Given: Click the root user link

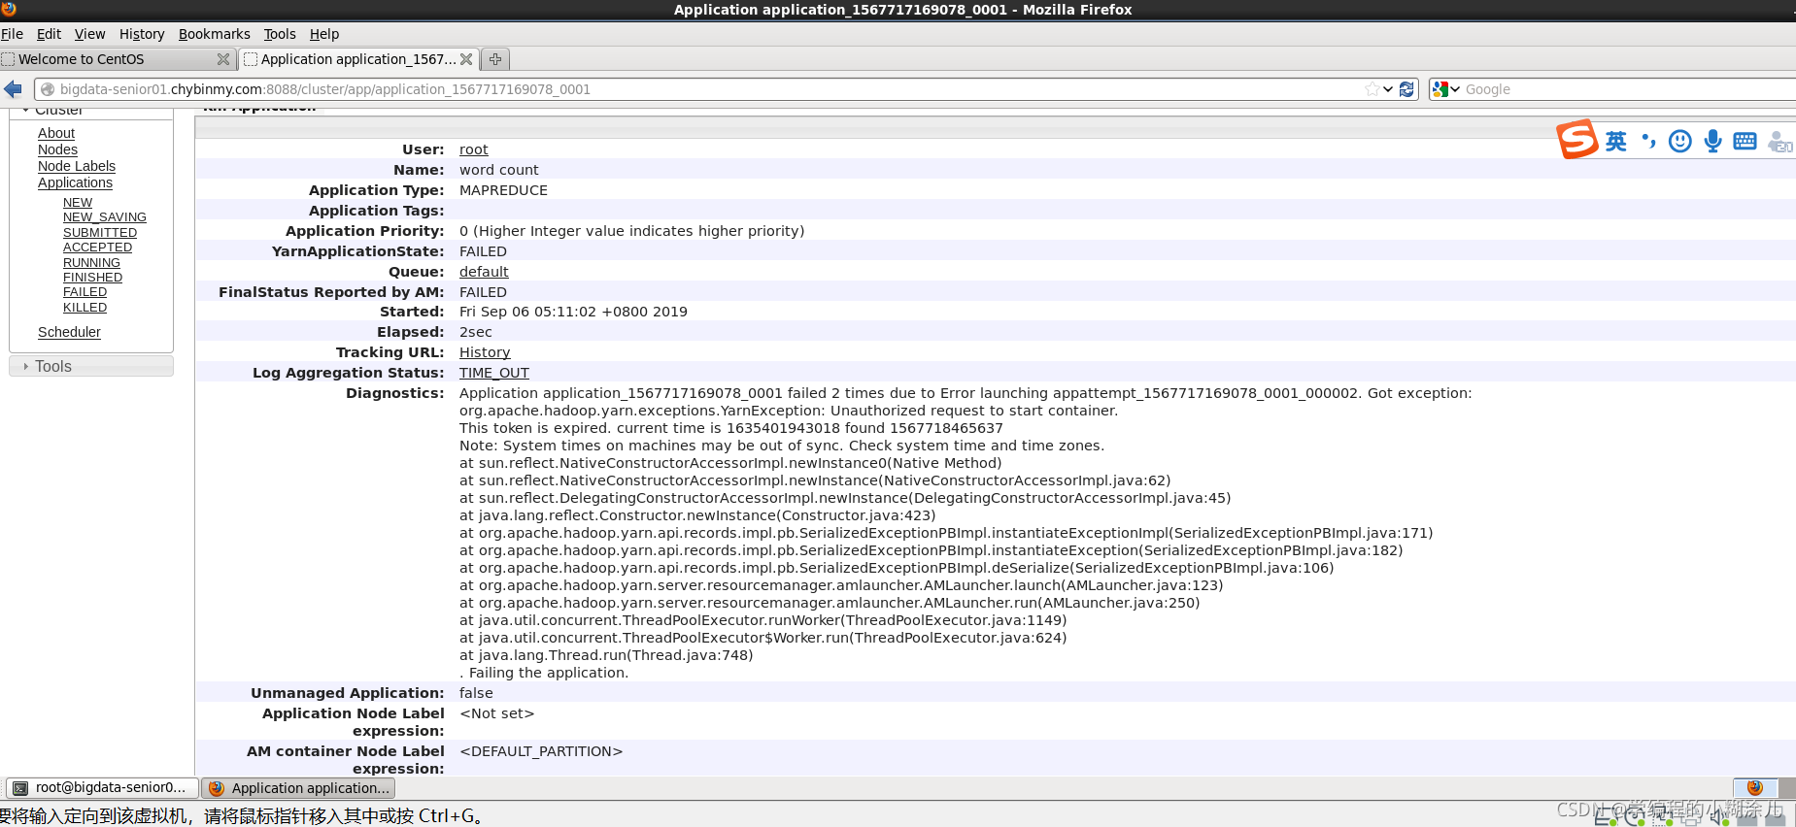Looking at the screenshot, I should tap(474, 149).
